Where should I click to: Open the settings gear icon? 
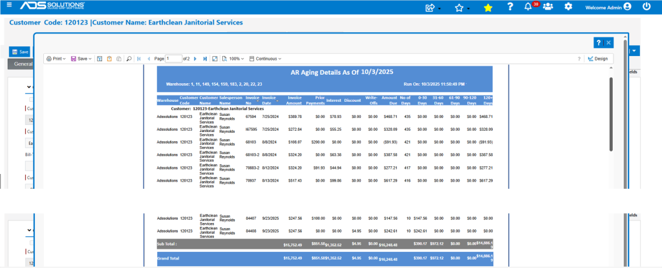568,6
